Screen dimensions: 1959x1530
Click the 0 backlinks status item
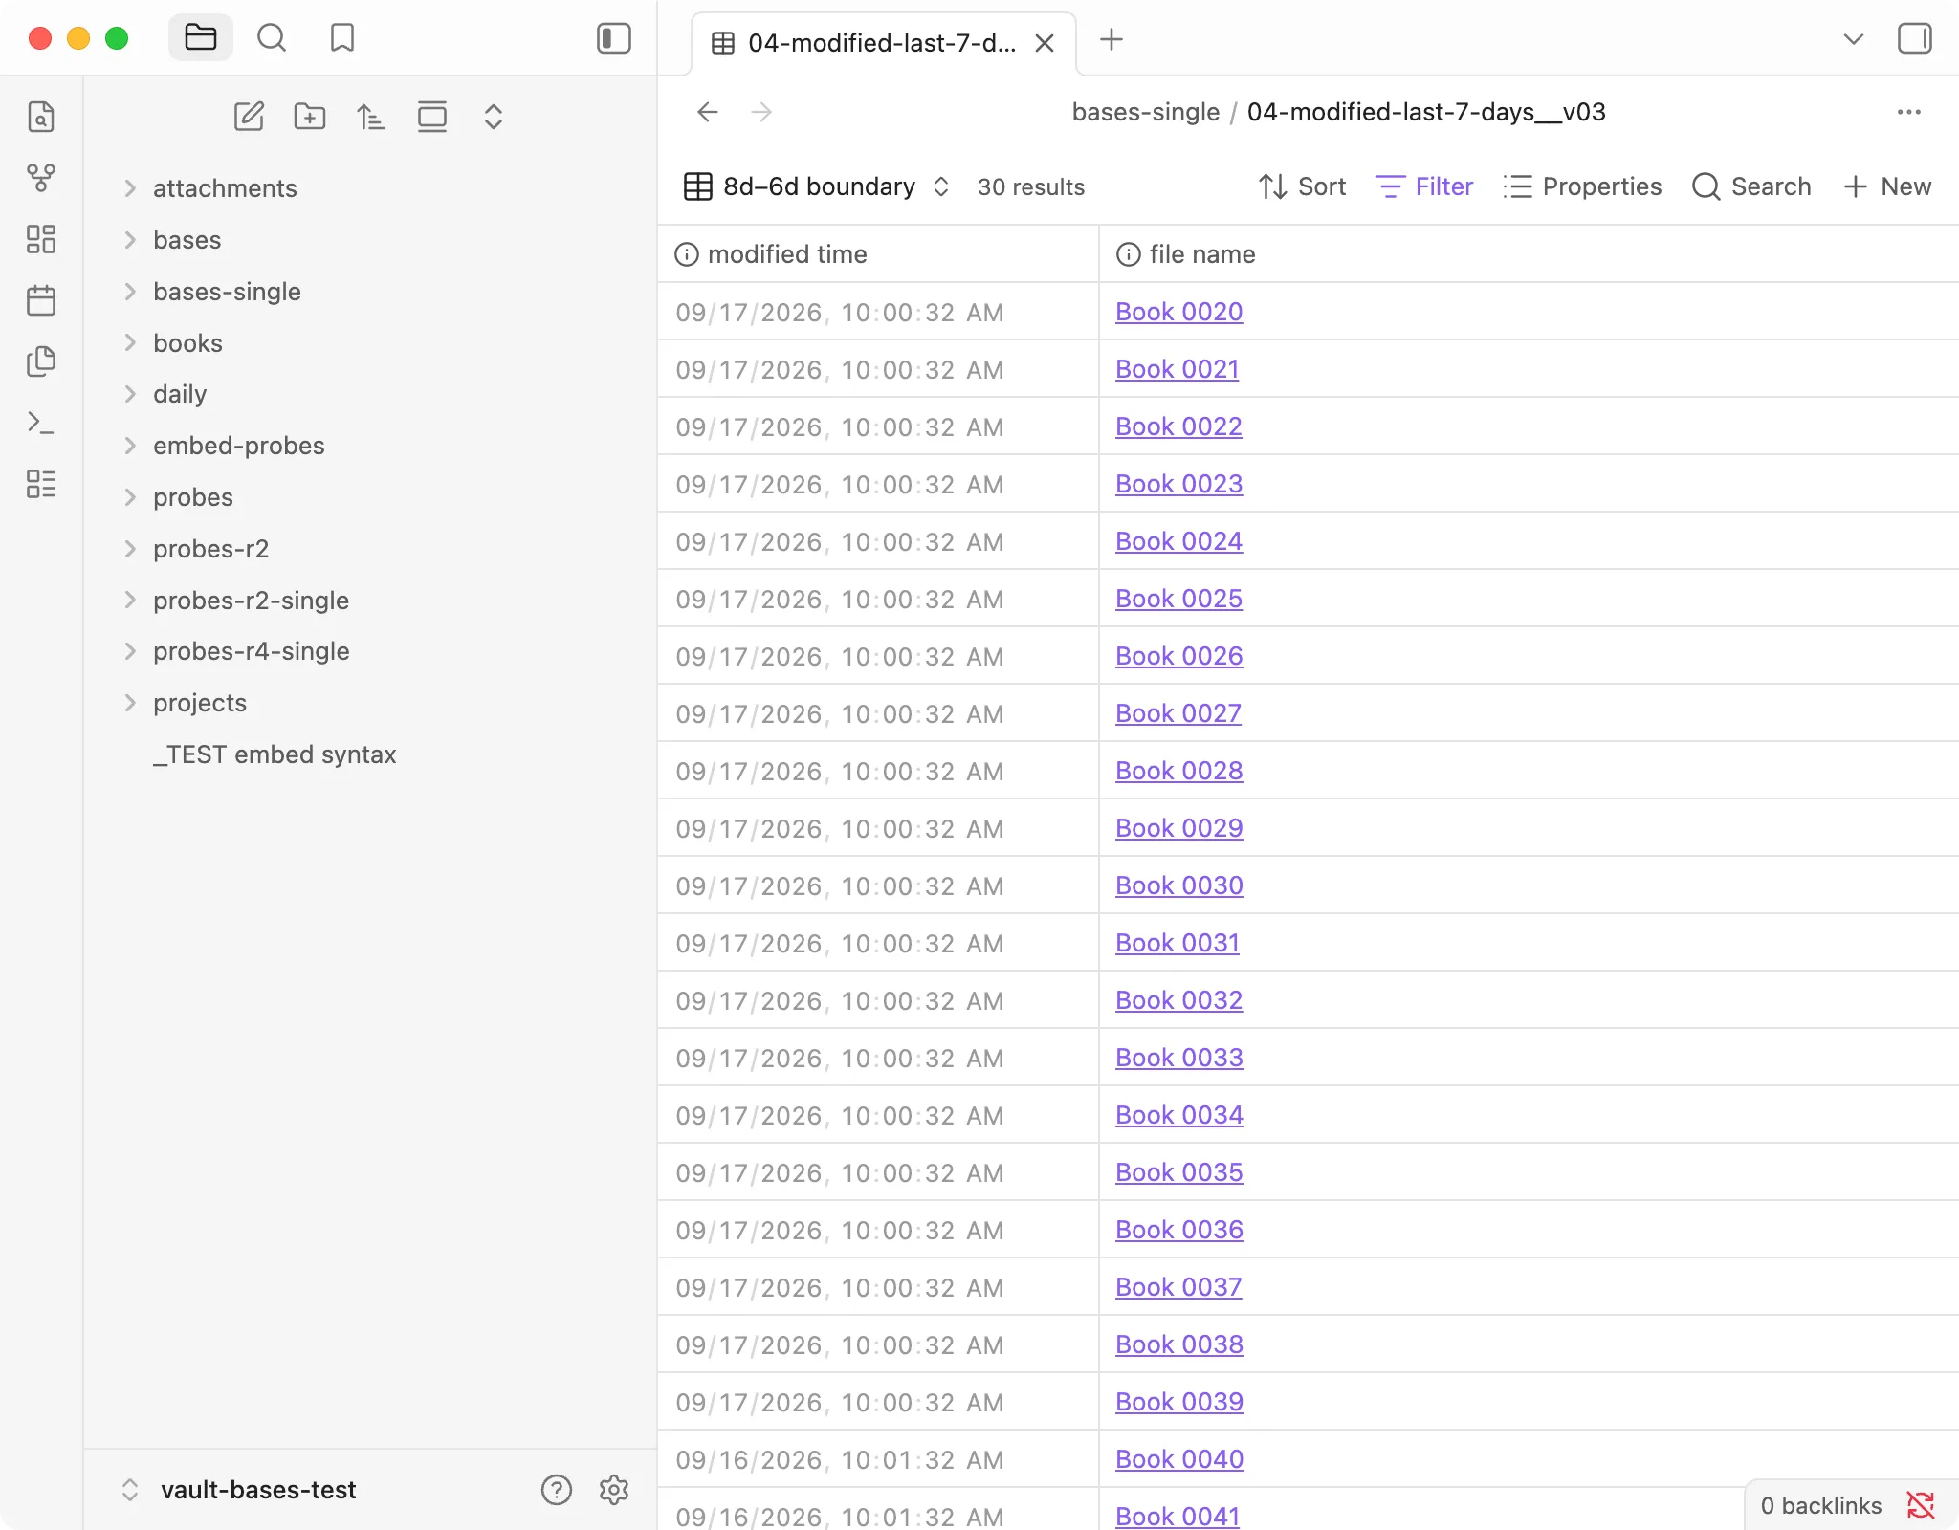[1820, 1506]
